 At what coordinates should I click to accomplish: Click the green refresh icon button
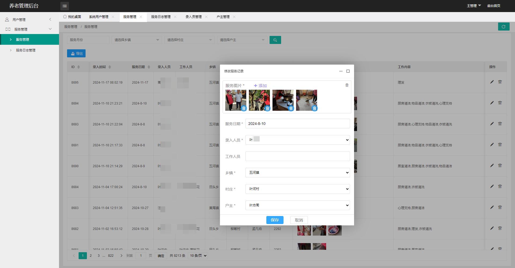point(503,27)
